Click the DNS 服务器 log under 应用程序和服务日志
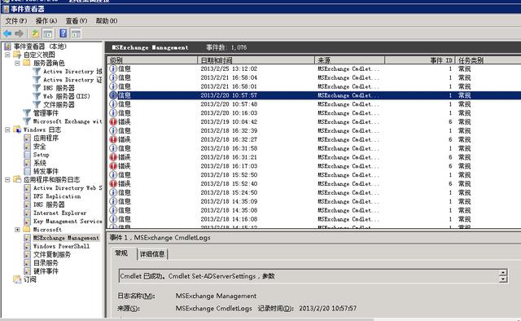The image size is (521, 321). (49, 204)
